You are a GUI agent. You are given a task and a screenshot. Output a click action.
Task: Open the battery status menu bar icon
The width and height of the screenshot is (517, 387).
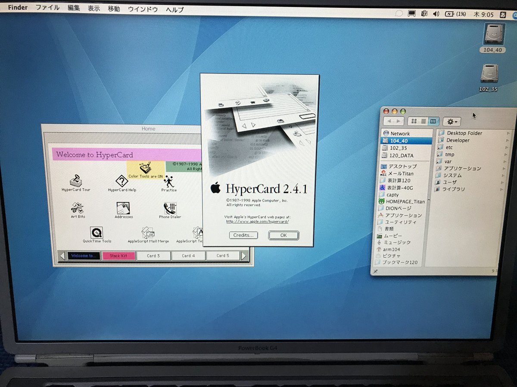tap(455, 14)
